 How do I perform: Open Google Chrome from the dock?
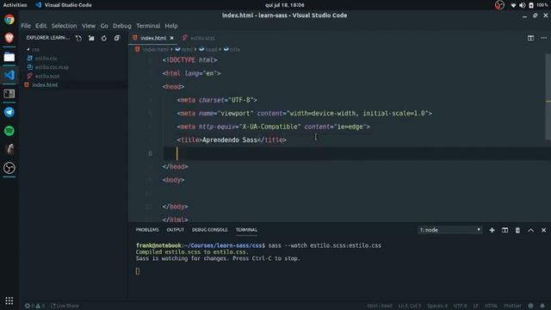(9, 19)
